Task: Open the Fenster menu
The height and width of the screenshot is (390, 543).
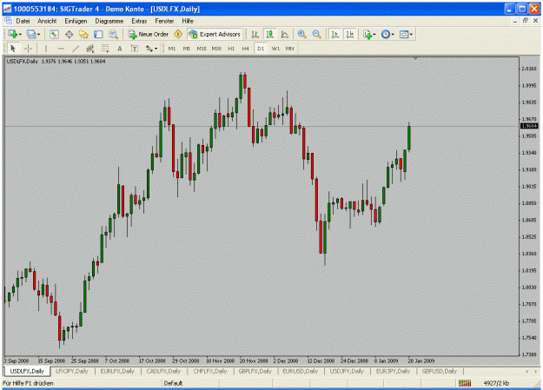Action: pyautogui.click(x=164, y=21)
